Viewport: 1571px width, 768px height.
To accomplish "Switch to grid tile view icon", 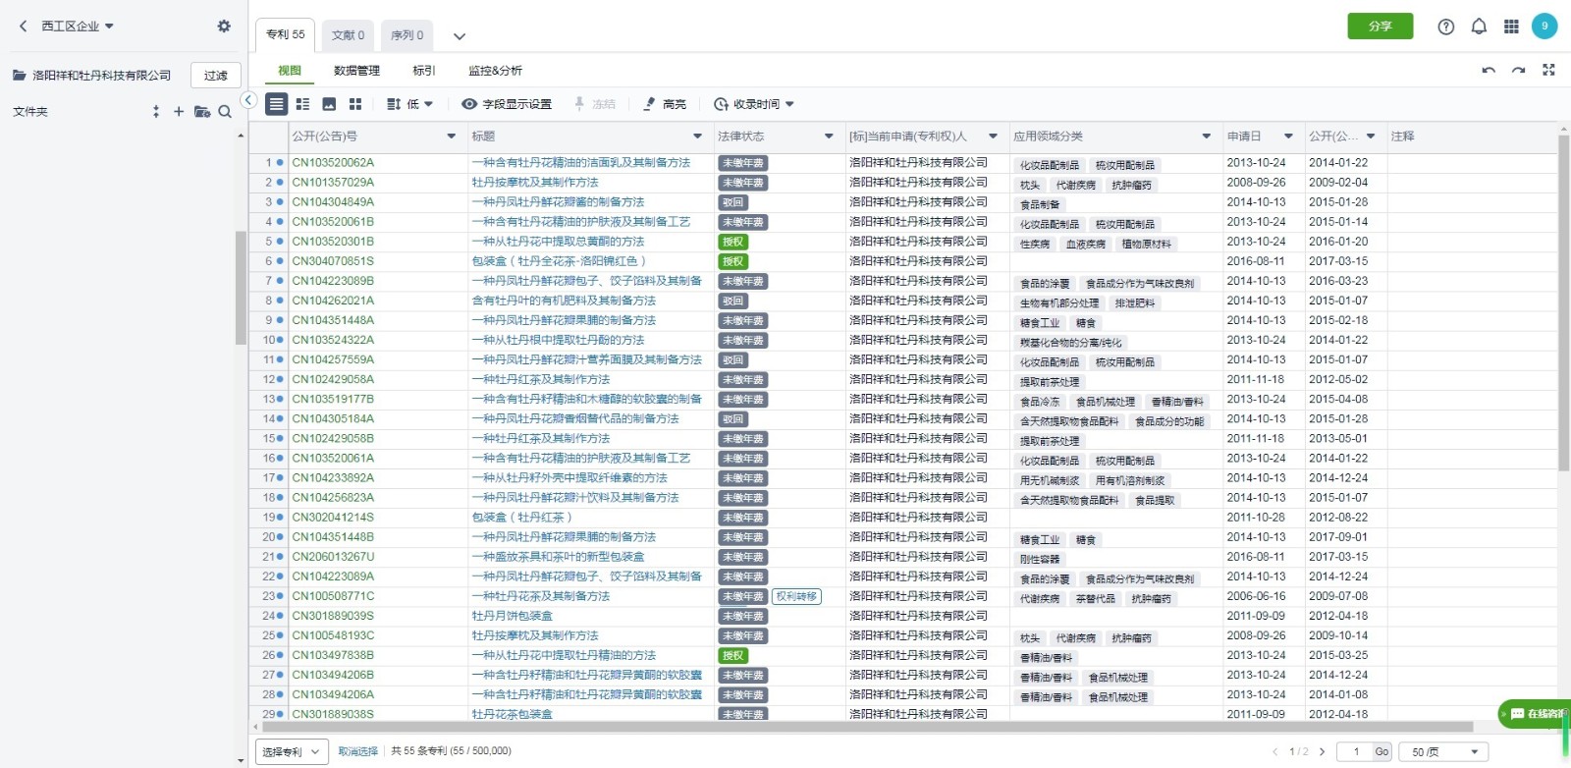I will coord(355,103).
